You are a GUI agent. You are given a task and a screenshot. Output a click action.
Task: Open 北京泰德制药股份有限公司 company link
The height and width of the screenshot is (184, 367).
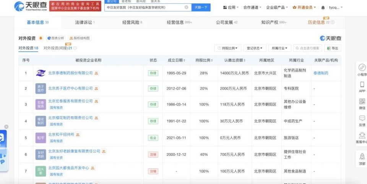pyautogui.click(x=70, y=73)
